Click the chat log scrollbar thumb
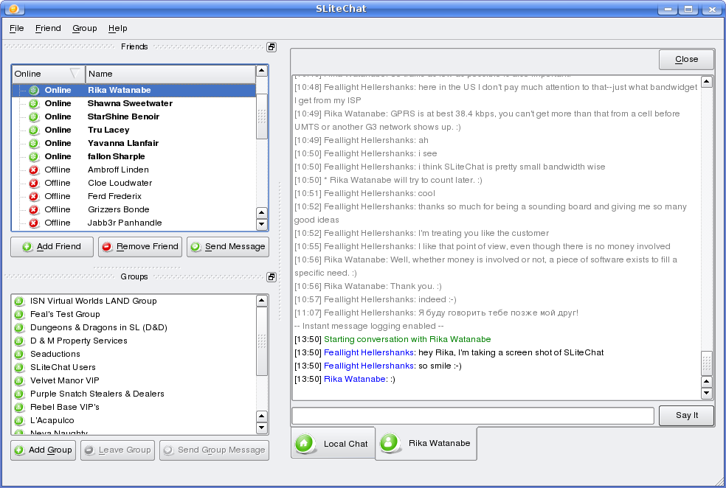 (x=707, y=363)
